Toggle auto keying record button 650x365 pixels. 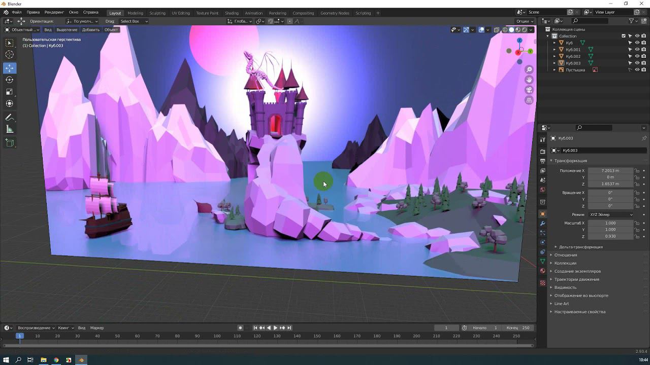click(x=240, y=328)
